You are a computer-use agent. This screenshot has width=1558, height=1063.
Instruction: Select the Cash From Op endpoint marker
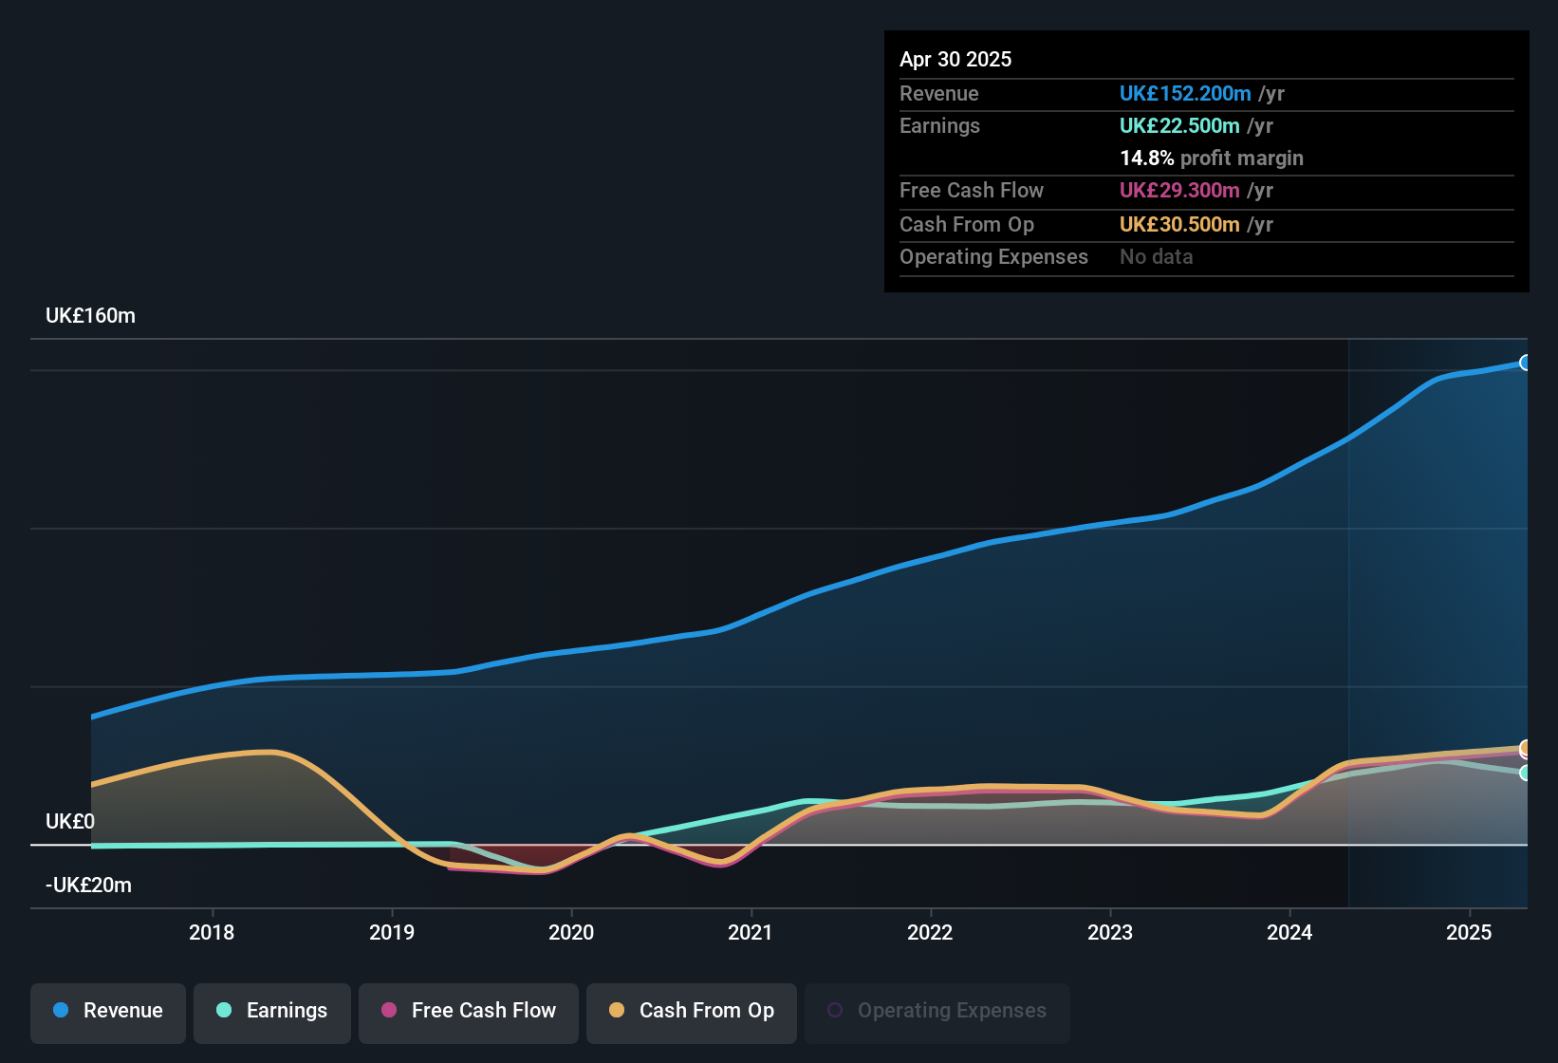pyautogui.click(x=1525, y=748)
